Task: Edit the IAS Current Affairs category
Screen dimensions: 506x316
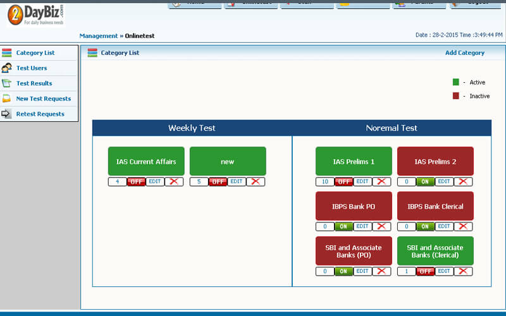Action: (155, 181)
